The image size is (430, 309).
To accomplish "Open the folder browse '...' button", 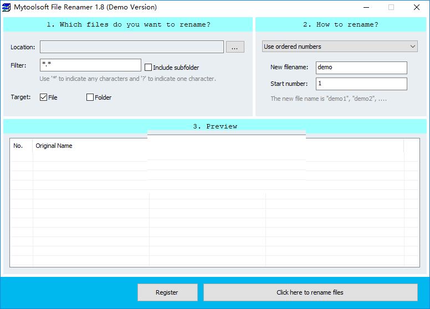I will tap(235, 47).
